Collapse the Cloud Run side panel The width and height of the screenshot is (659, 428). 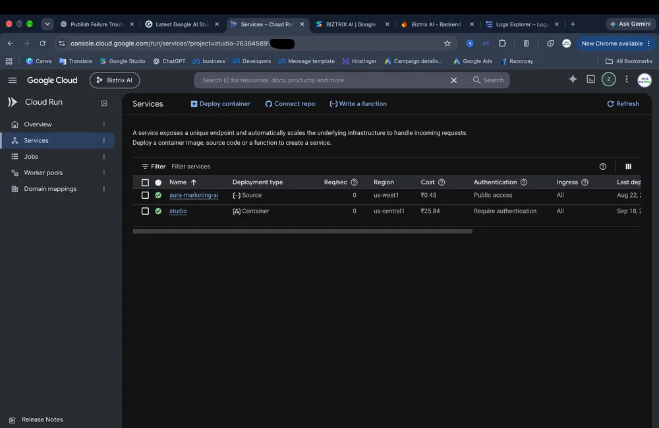pyautogui.click(x=104, y=103)
